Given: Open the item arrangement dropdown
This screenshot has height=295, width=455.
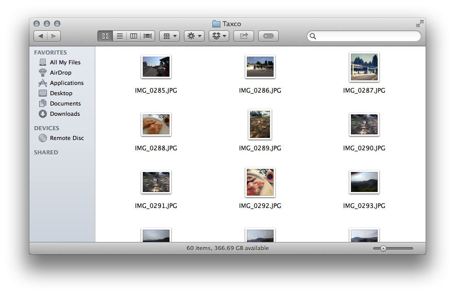Looking at the screenshot, I should click(170, 36).
